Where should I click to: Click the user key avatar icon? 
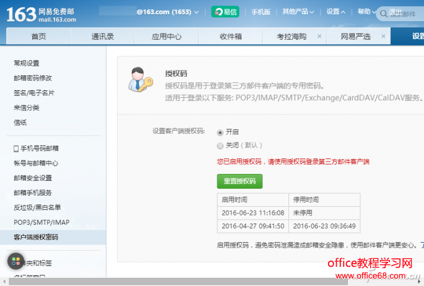[140, 79]
